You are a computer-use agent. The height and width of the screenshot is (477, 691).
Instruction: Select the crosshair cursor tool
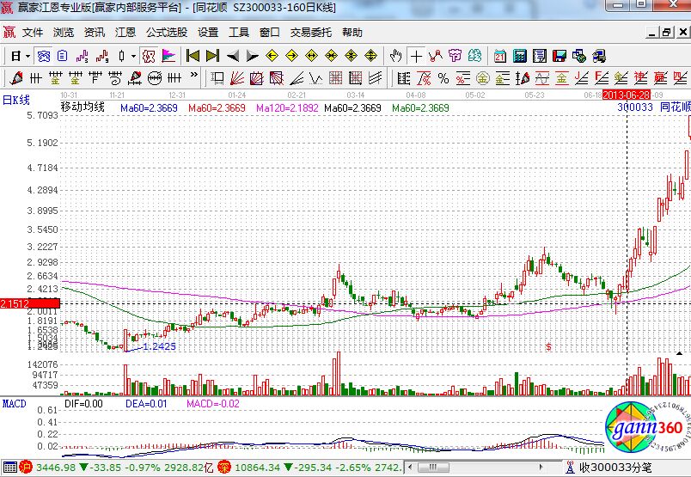(x=416, y=56)
